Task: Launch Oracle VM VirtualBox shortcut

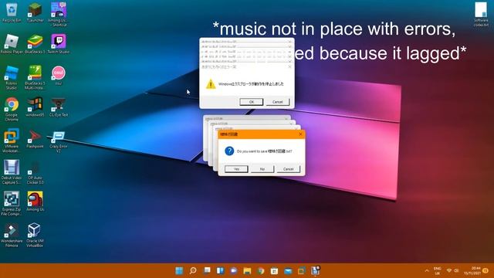Action: [x=34, y=236]
